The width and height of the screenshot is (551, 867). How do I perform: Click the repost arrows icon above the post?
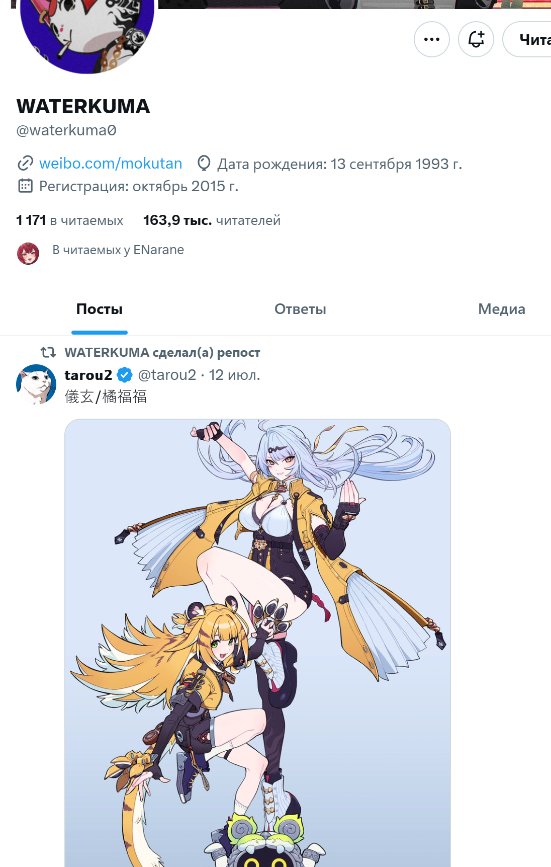48,352
